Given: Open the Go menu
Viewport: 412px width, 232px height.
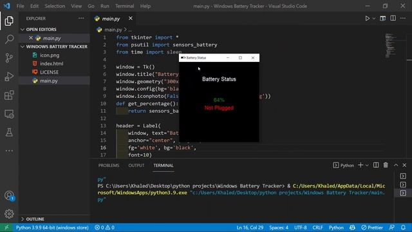Looking at the screenshot, I should coord(91,6).
